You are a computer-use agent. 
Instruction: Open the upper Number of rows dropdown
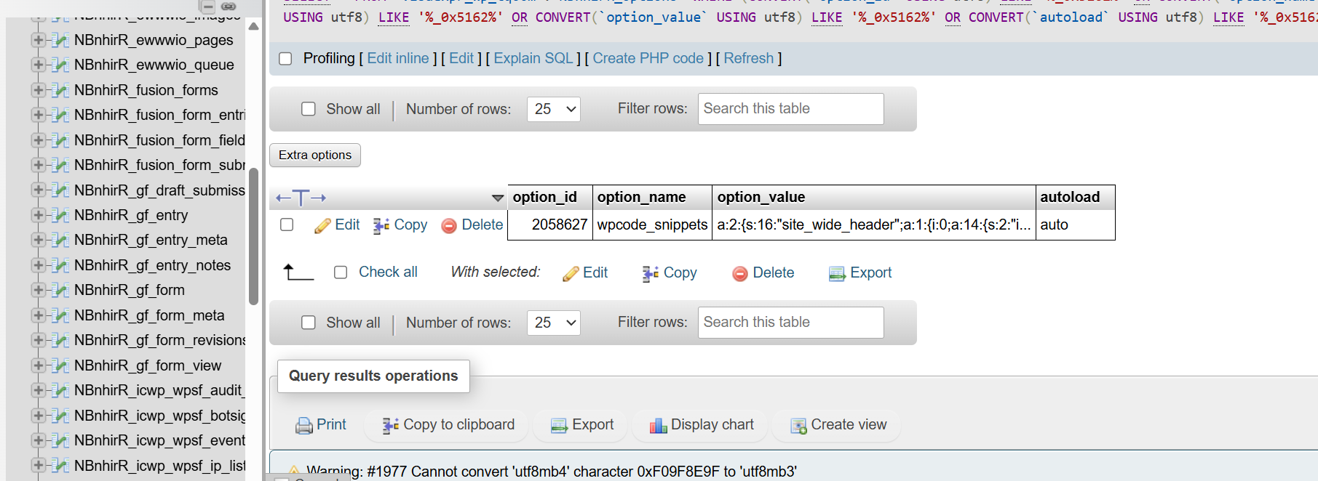[553, 109]
